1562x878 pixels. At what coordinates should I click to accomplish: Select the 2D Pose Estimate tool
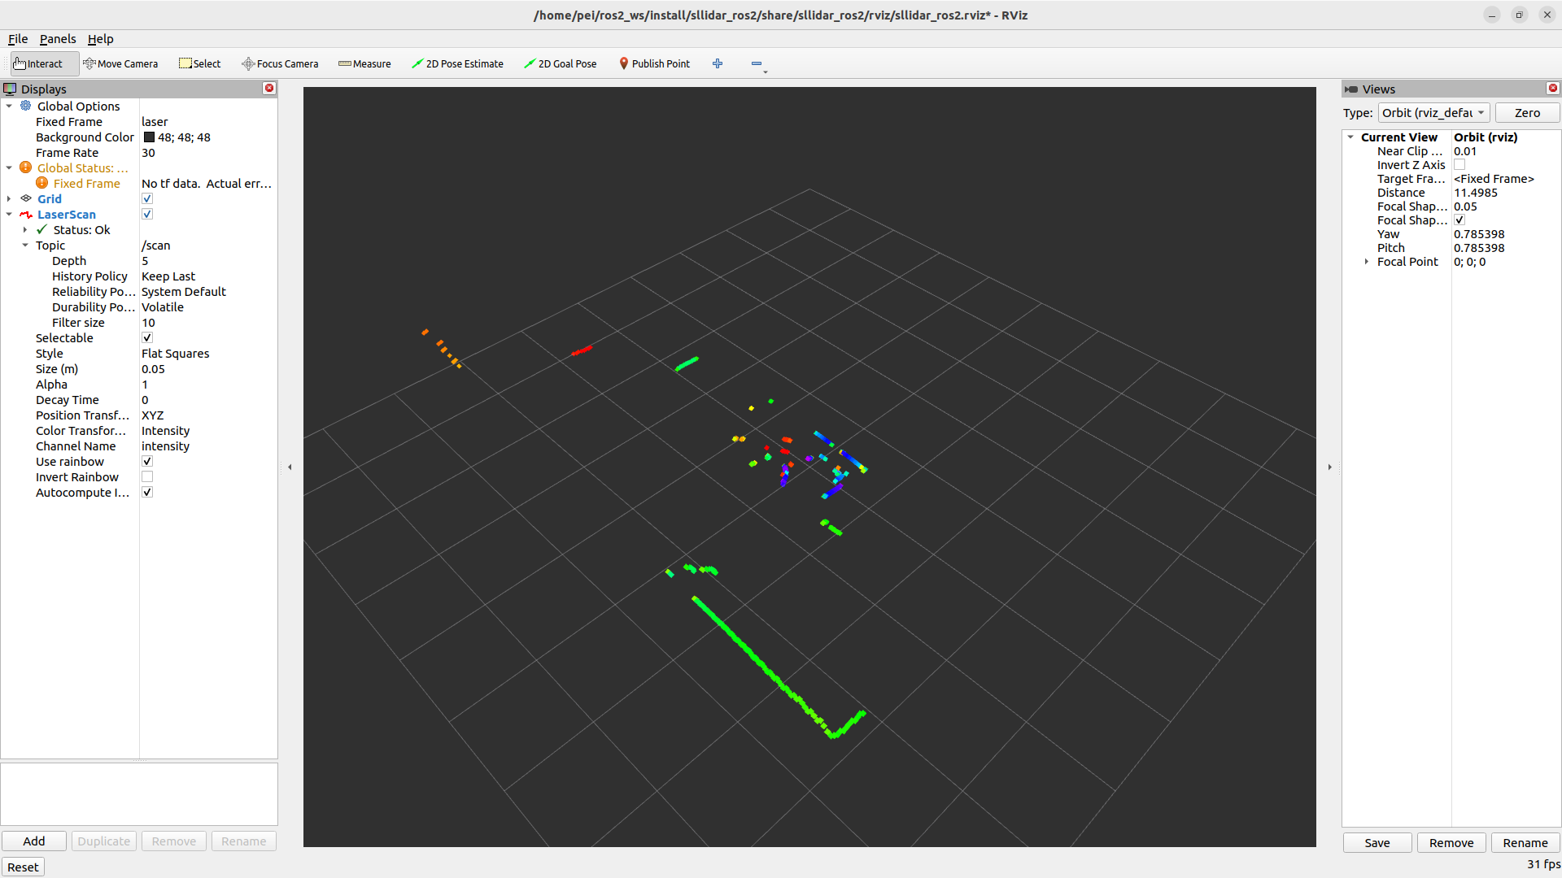click(x=457, y=63)
